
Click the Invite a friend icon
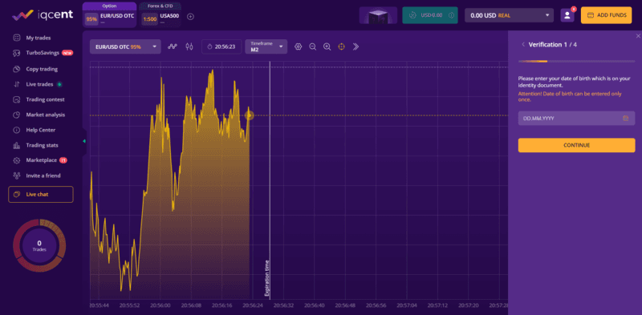[17, 176]
